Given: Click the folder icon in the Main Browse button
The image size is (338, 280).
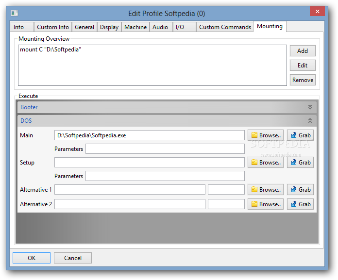Looking at the screenshot, I should 254,135.
